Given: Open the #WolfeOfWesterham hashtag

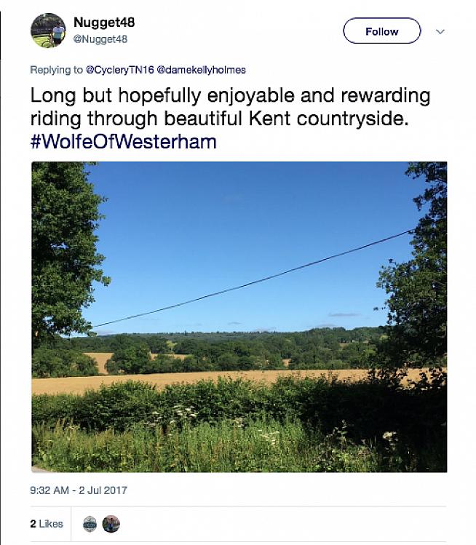Looking at the screenshot, I should point(124,140).
